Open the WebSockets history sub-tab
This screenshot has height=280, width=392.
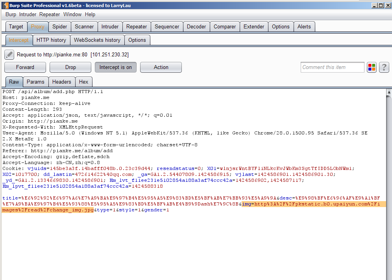97,40
